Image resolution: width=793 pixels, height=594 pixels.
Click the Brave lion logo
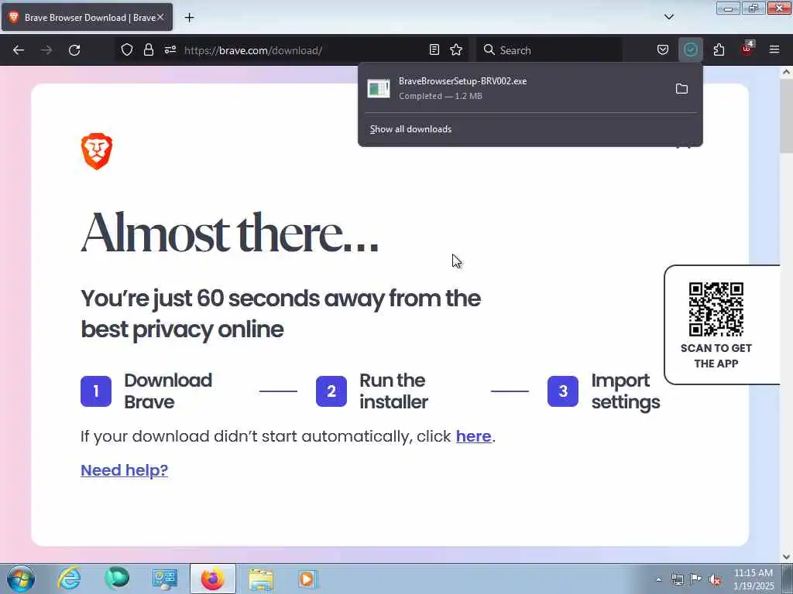click(x=97, y=152)
